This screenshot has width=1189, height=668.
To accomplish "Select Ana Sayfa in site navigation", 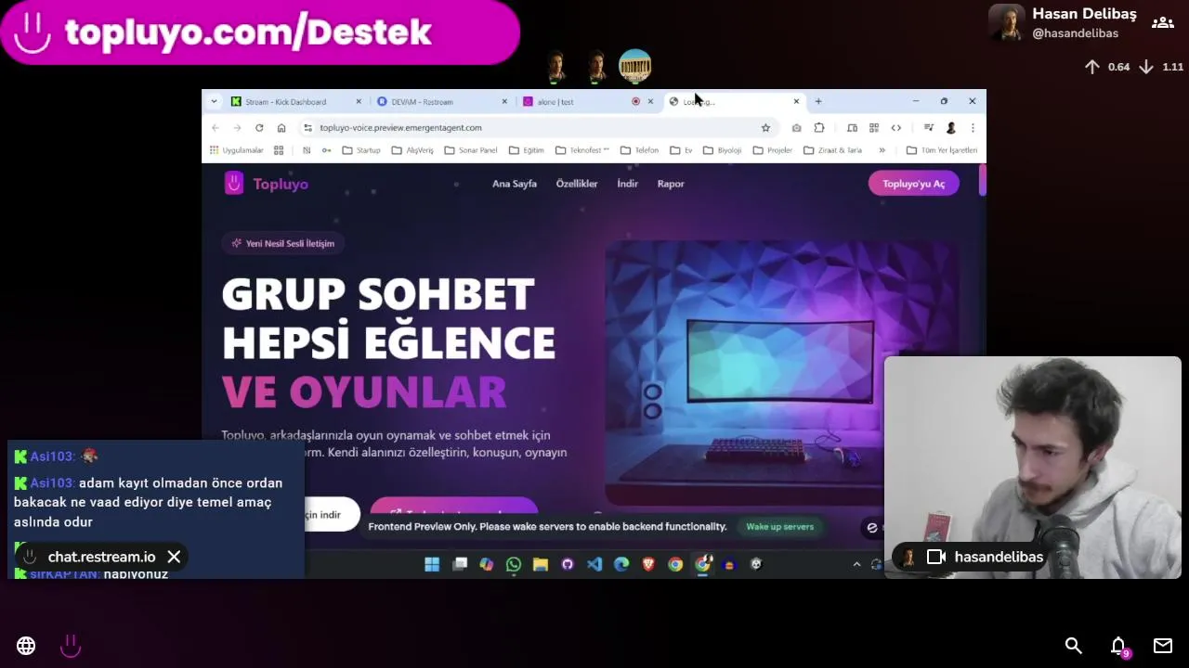I will (x=515, y=184).
